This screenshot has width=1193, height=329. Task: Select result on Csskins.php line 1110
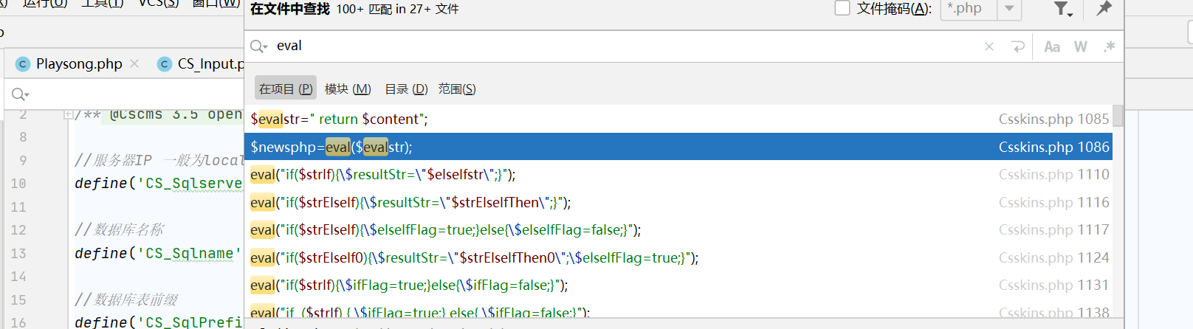tap(678, 174)
